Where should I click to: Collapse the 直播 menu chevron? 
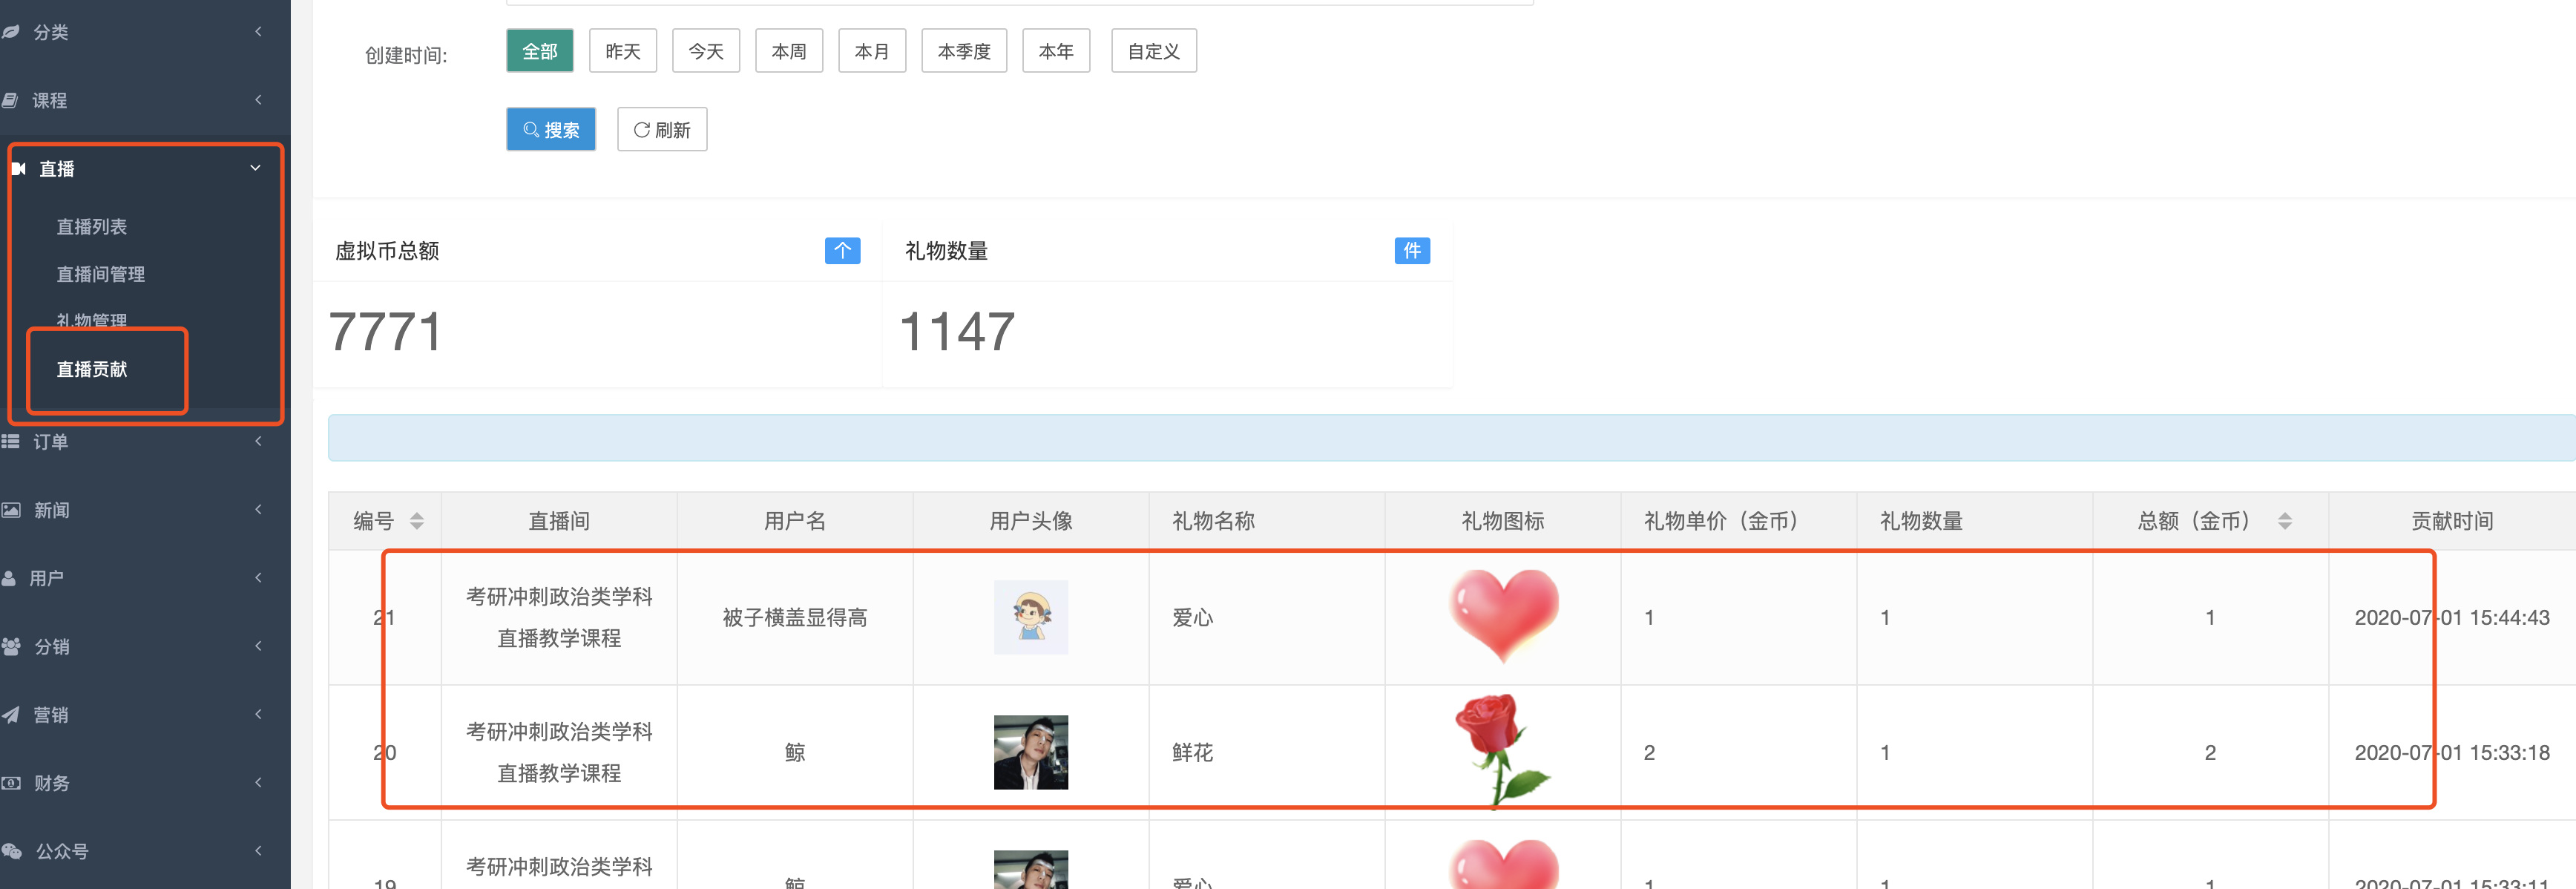coord(256,168)
